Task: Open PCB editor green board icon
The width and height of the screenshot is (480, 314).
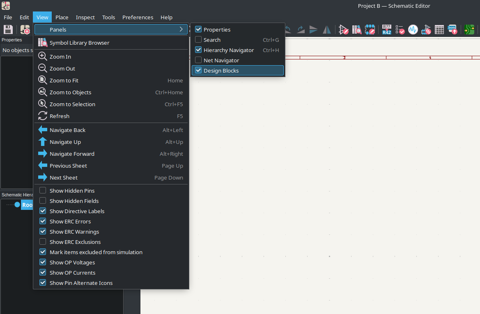Action: (x=469, y=30)
